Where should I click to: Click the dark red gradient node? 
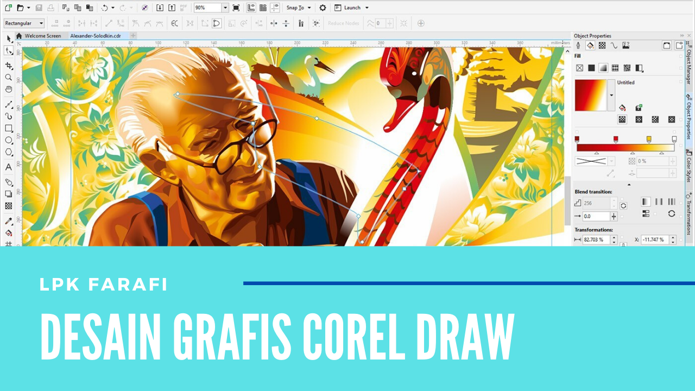(577, 140)
